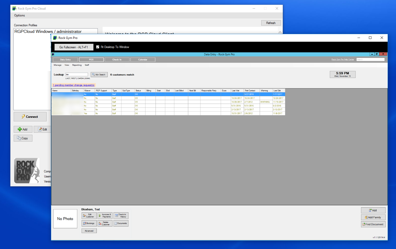Sort by the Warning column header
This screenshot has width=396, height=249.
tap(266, 90)
